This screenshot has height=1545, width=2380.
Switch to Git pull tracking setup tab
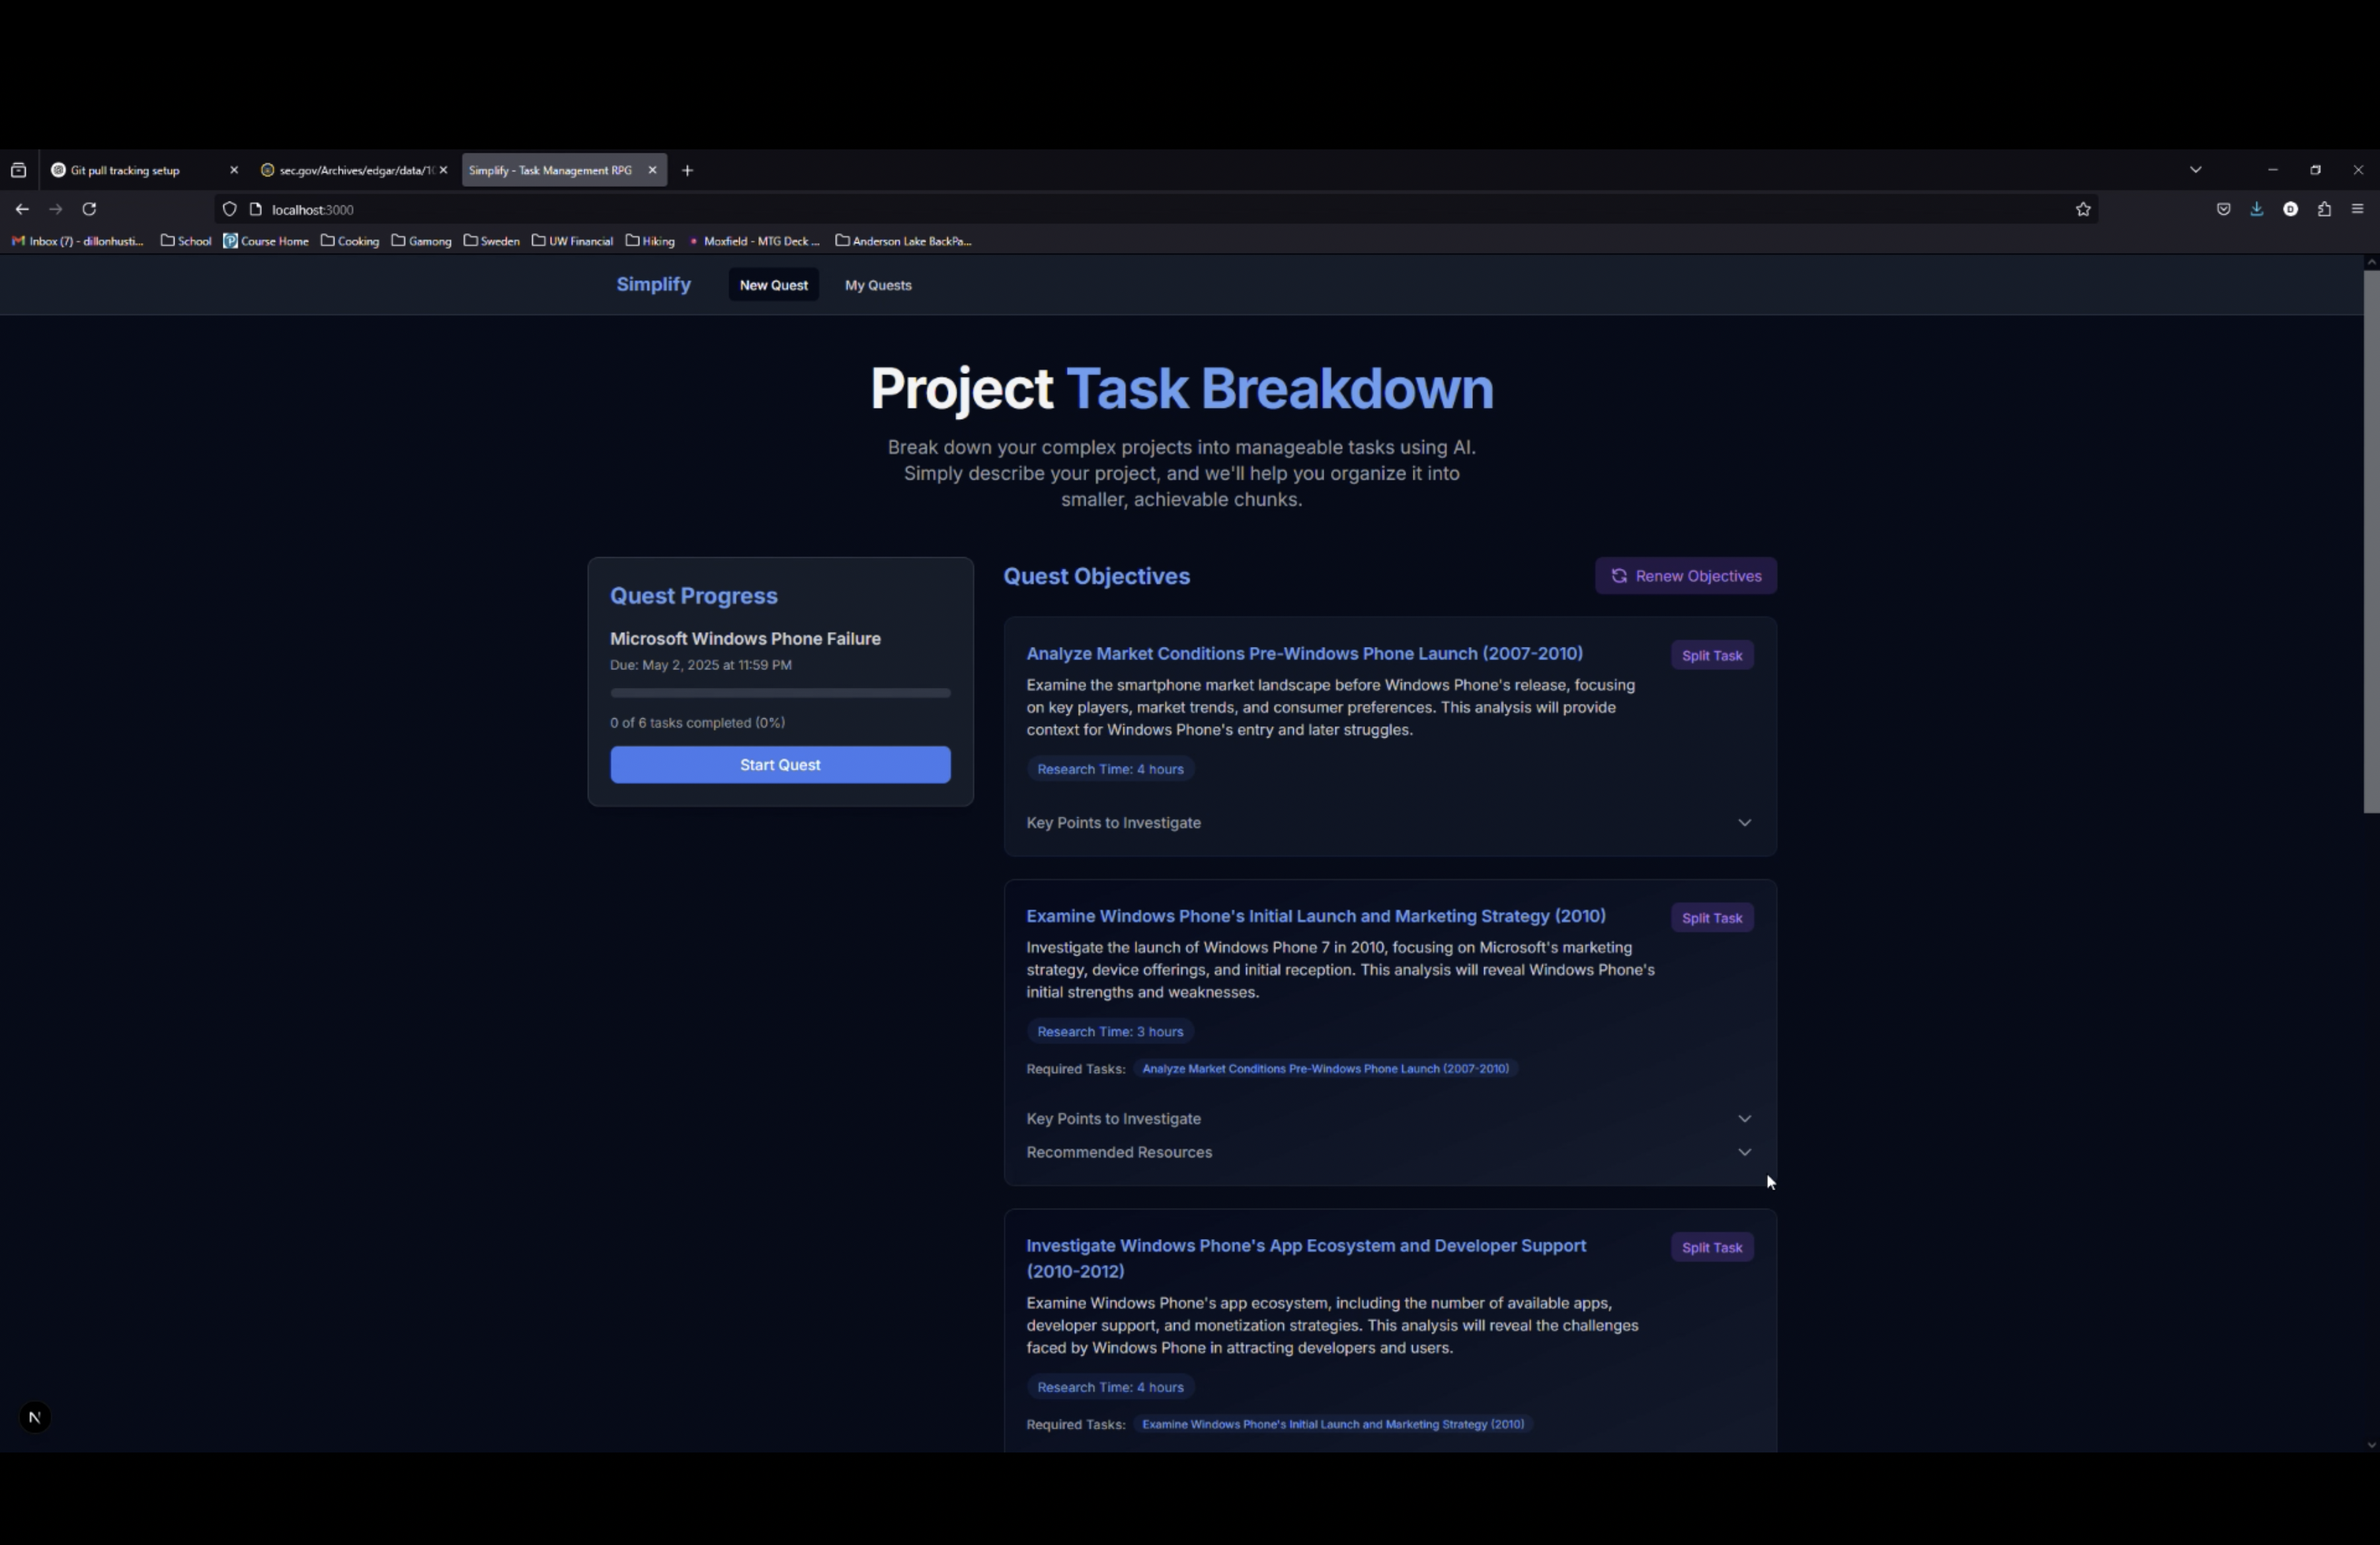pyautogui.click(x=126, y=170)
